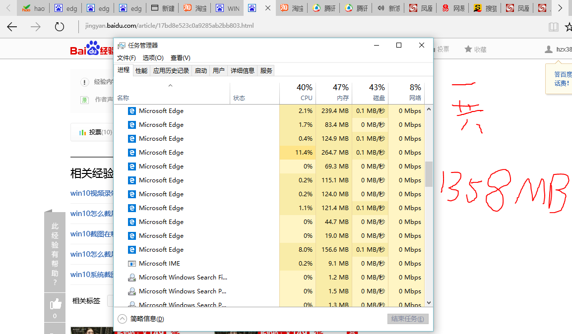Switch to the 服务 tab
The height and width of the screenshot is (334, 572).
click(x=266, y=71)
